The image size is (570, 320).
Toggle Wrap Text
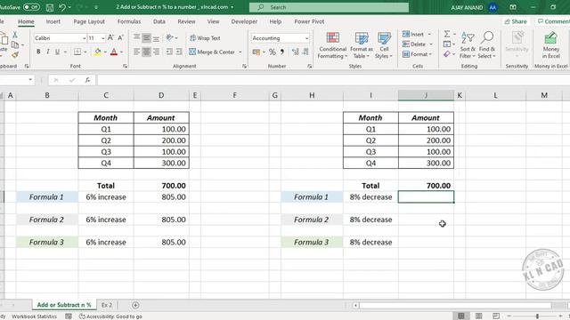(x=205, y=37)
